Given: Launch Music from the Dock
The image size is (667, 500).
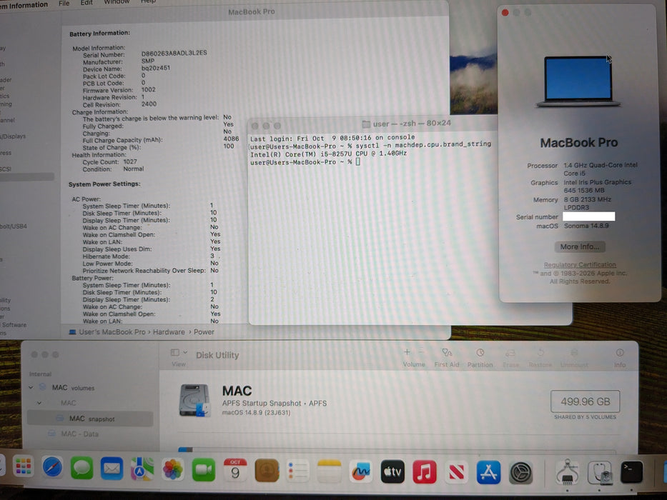Looking at the screenshot, I should coord(424,472).
